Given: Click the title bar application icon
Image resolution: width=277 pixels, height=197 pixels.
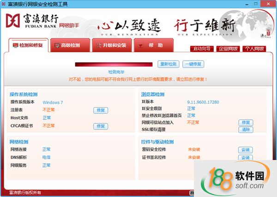Looking at the screenshot, I should point(4,4).
